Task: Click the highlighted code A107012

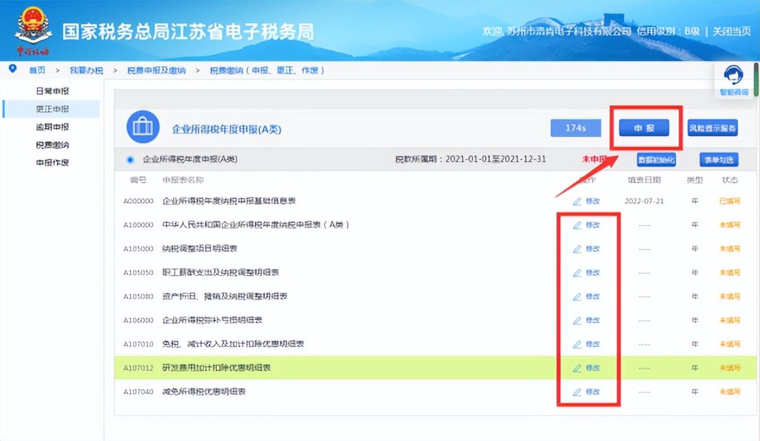Action: point(138,368)
